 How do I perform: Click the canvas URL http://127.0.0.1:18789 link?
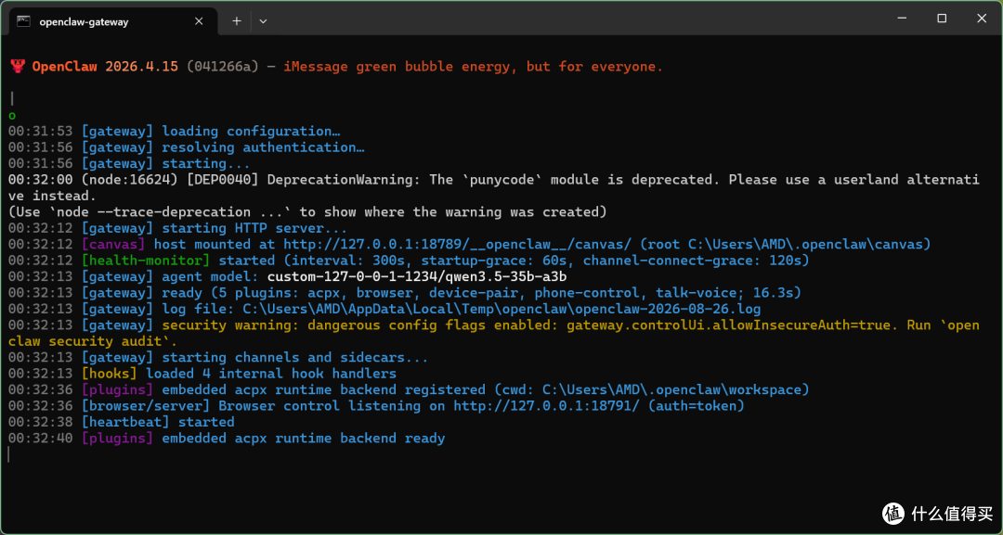457,245
